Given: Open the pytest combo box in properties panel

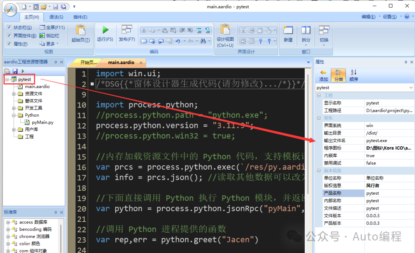Looking at the screenshot, I should (x=410, y=87).
